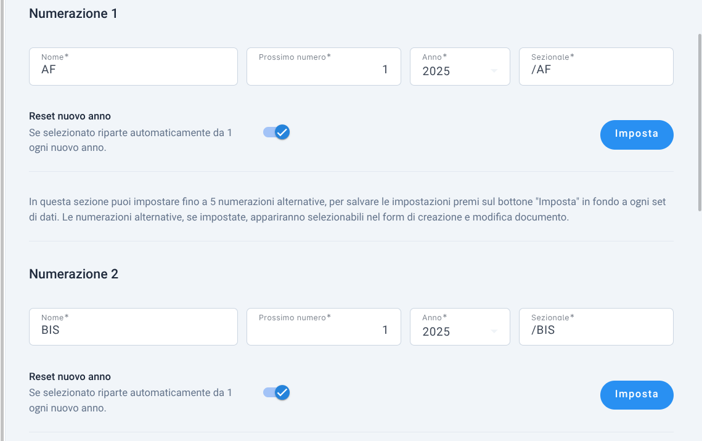
Task: Click Prossimo numero field in Numerazione 1
Action: coord(324,67)
